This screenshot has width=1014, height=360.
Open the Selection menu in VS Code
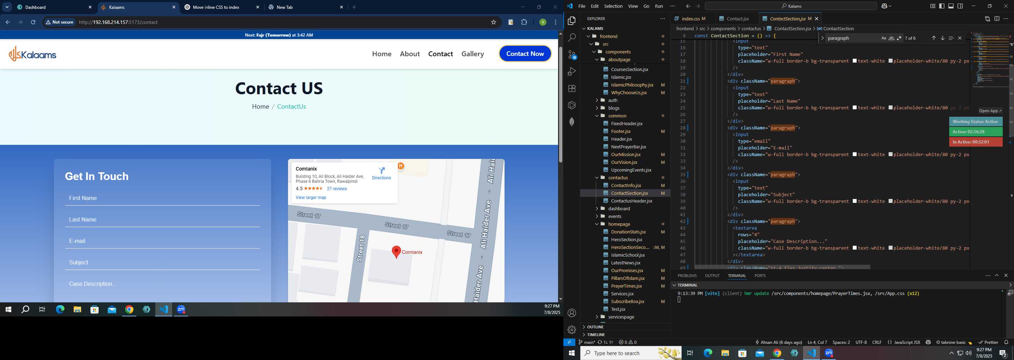pyautogui.click(x=613, y=6)
